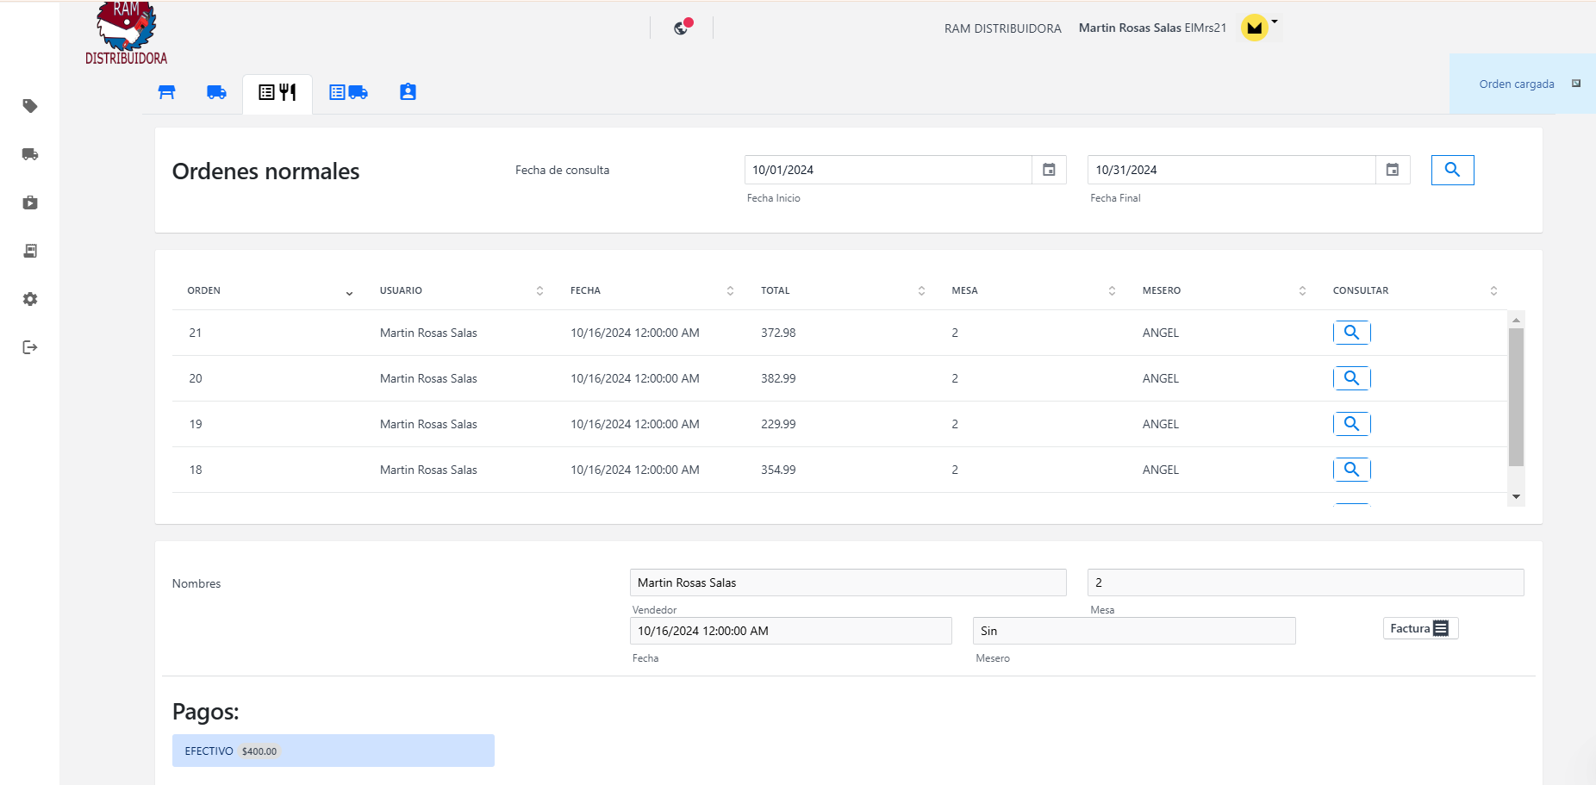Click total 229.99 in order 19 row
The height and width of the screenshot is (785, 1596).
(x=778, y=424)
